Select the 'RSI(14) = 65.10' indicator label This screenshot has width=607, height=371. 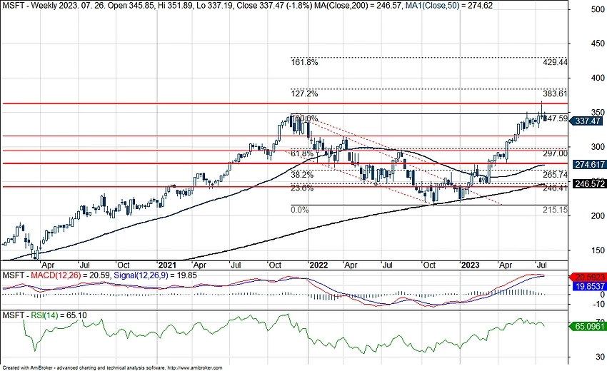point(59,315)
